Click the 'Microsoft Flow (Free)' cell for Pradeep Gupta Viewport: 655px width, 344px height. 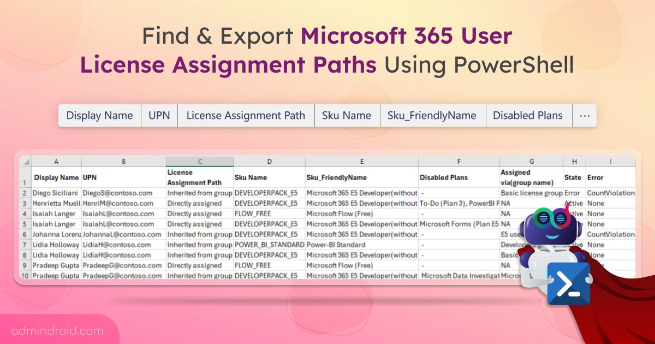362,265
